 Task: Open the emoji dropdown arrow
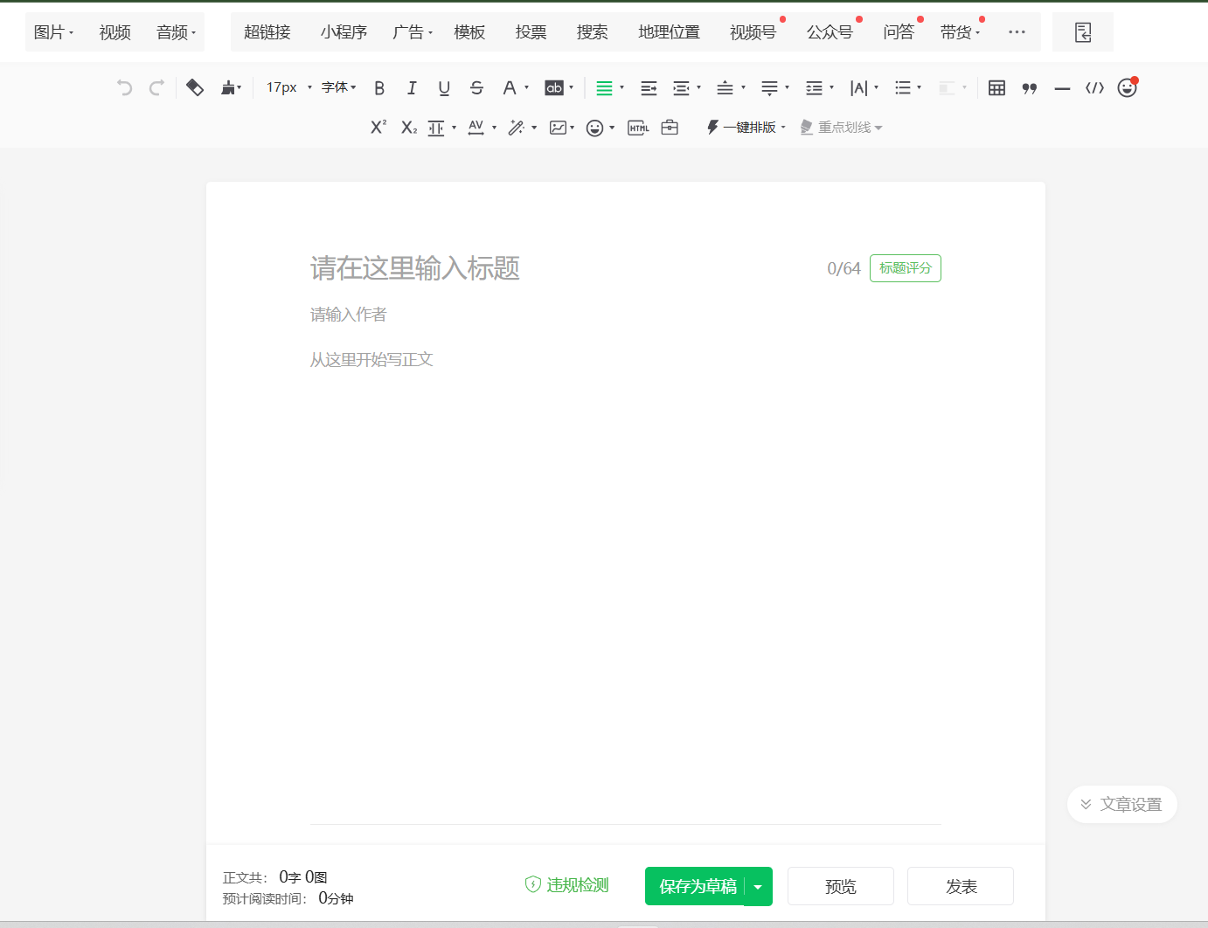[x=612, y=128]
